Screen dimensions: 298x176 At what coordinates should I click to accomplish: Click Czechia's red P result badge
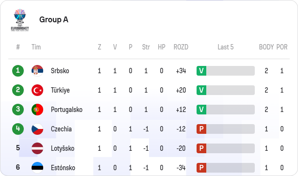click(201, 129)
